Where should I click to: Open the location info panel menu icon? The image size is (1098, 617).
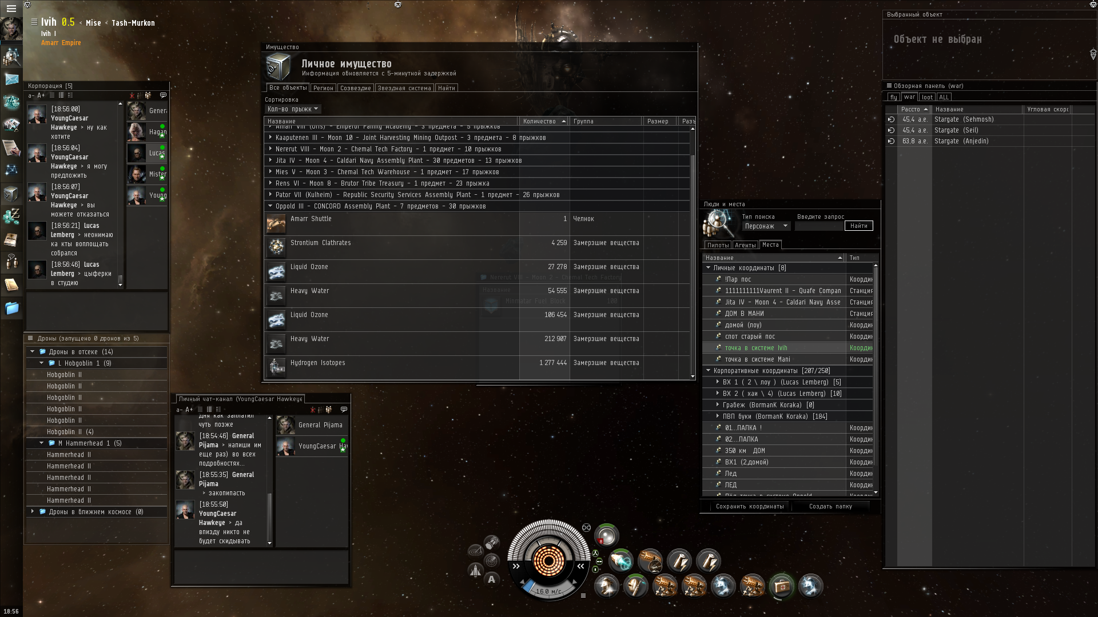point(34,22)
